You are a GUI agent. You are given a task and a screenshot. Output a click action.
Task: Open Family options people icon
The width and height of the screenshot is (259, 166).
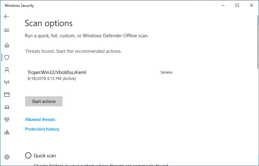click(7, 132)
